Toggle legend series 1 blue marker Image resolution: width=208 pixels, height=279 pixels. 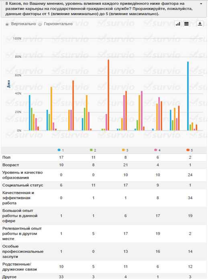coord(59,150)
